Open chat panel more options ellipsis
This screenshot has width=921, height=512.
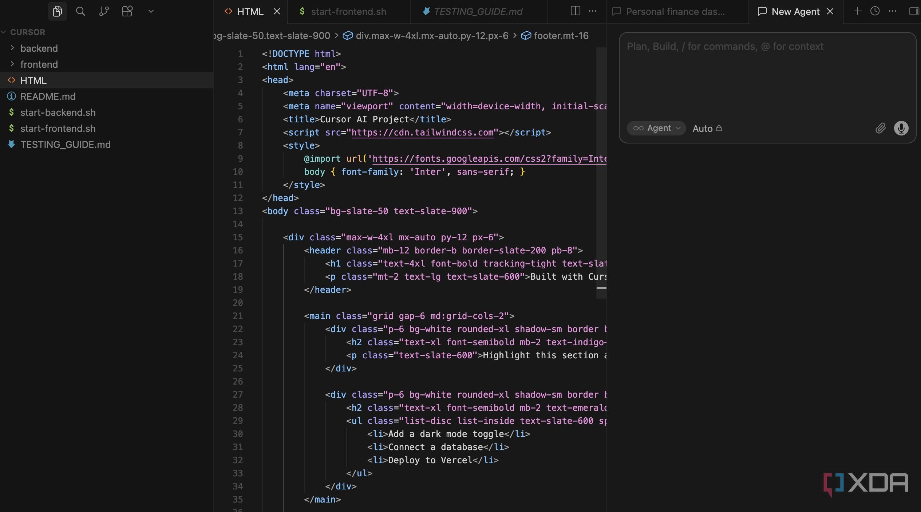click(x=893, y=11)
